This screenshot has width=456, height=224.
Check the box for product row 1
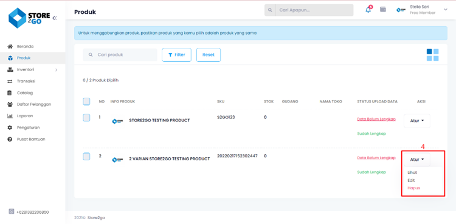click(x=86, y=118)
